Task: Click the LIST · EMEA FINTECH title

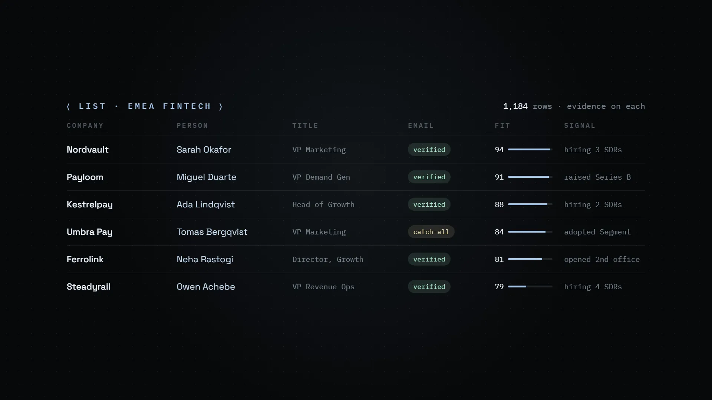Action: click(x=145, y=106)
